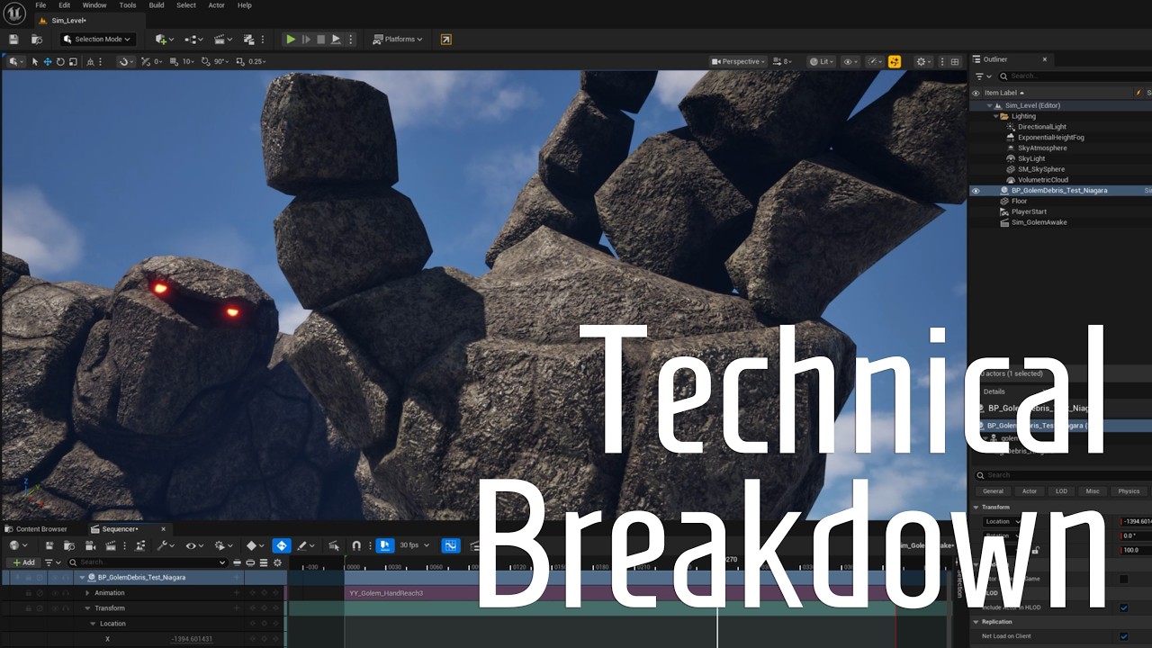The height and width of the screenshot is (648, 1152).
Task: Click the Stop simulation button
Action: [x=320, y=40]
